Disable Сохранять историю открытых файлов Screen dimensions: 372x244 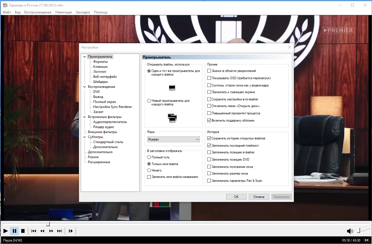point(209,138)
